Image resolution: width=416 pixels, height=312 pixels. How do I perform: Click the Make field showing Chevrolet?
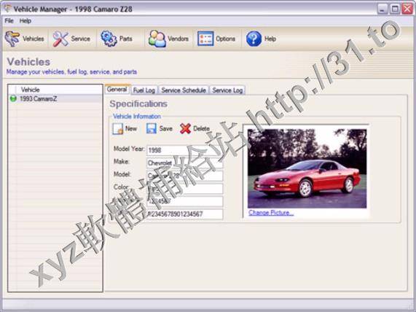pyautogui.click(x=184, y=163)
